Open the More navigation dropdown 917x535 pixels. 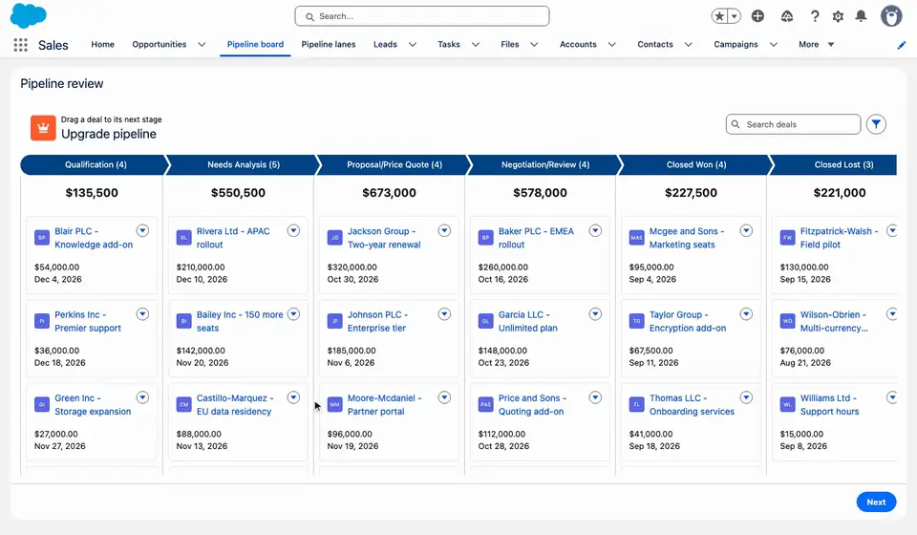817,45
